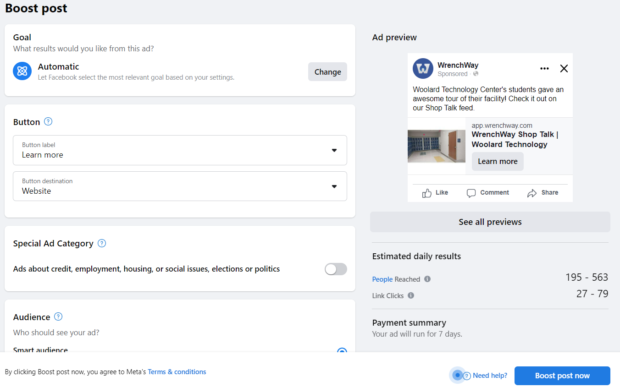Click the WrenchWay profile logo in ad preview
The height and width of the screenshot is (387, 620).
coord(423,69)
